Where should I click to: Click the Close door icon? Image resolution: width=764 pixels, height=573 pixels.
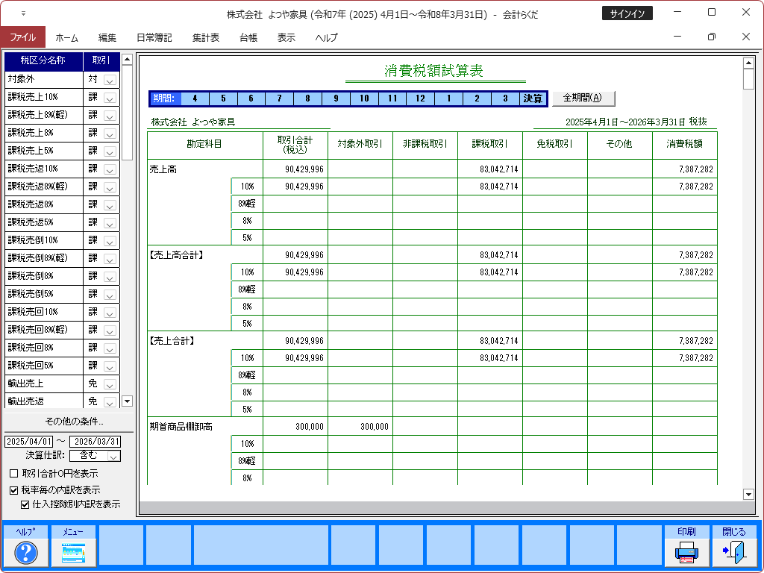tap(733, 552)
